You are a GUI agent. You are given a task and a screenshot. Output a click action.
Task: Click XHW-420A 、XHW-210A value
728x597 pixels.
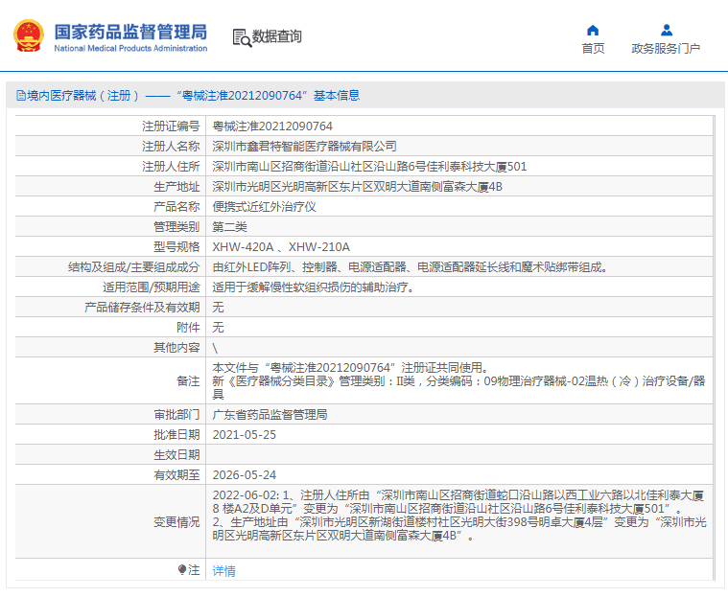coord(281,247)
